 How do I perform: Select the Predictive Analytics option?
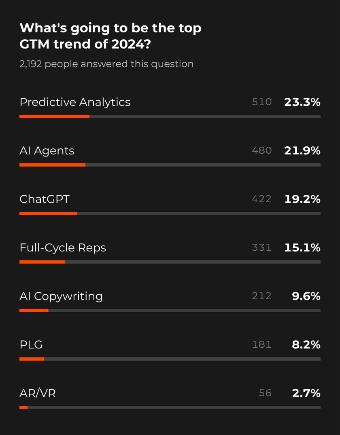tap(75, 102)
